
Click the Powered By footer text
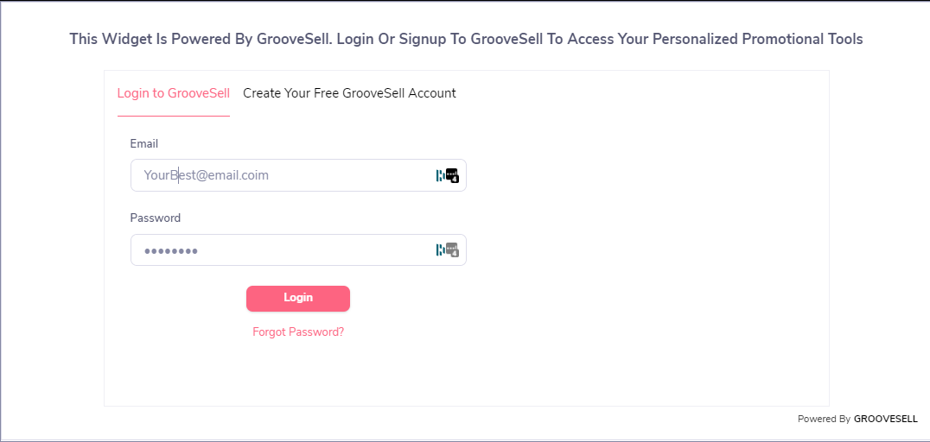coord(824,419)
